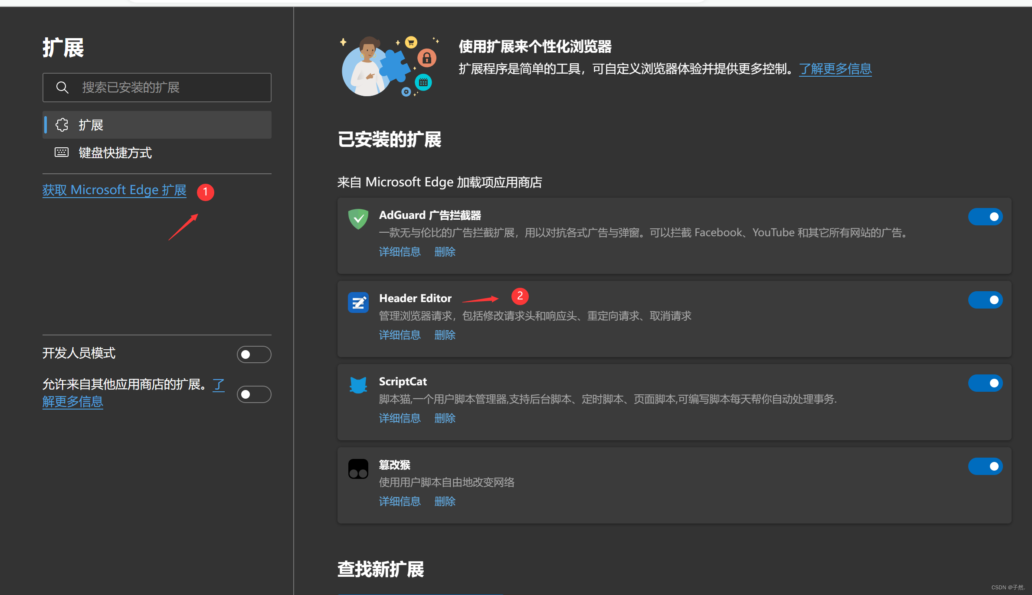The image size is (1032, 595).
Task: Focus the 搜索已安装的扩展 search field
Action: [157, 88]
